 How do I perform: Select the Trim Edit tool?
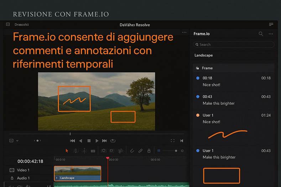76,151
